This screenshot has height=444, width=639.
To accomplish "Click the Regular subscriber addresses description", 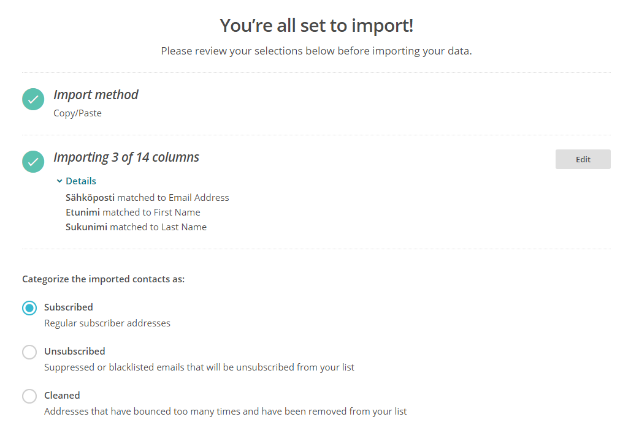I will click(x=107, y=323).
